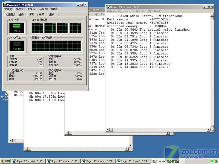Click left scroll arrow of third Super PI window

coord(26,149)
